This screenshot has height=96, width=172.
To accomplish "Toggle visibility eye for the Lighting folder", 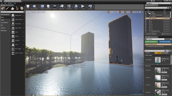I will (146, 14).
